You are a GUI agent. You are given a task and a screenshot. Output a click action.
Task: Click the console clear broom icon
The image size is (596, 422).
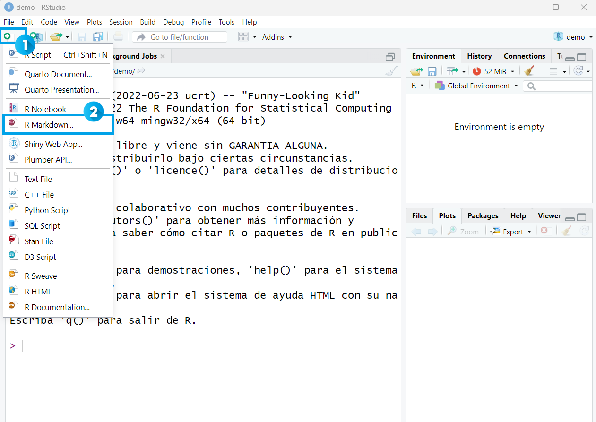pyautogui.click(x=391, y=71)
